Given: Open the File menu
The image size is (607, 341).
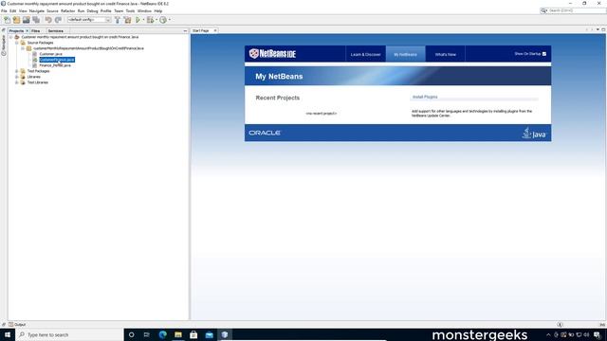Looking at the screenshot, I should [4, 10].
